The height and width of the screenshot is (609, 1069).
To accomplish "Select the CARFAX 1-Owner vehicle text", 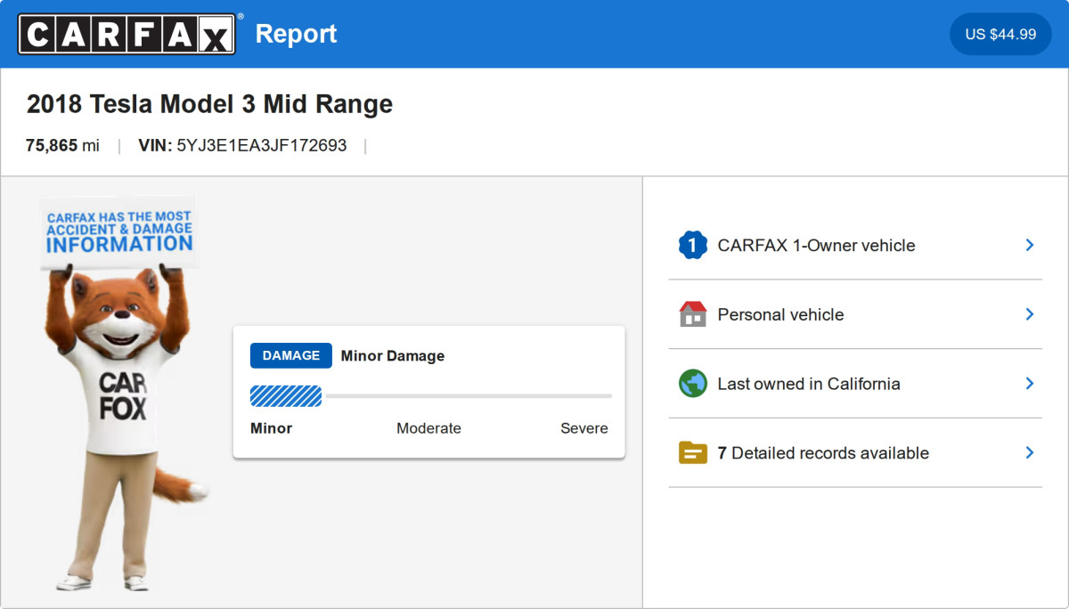I will 816,245.
